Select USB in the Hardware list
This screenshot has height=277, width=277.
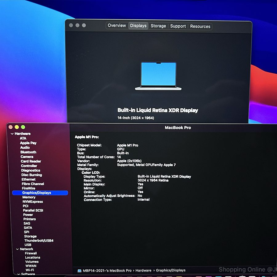(x=28, y=245)
